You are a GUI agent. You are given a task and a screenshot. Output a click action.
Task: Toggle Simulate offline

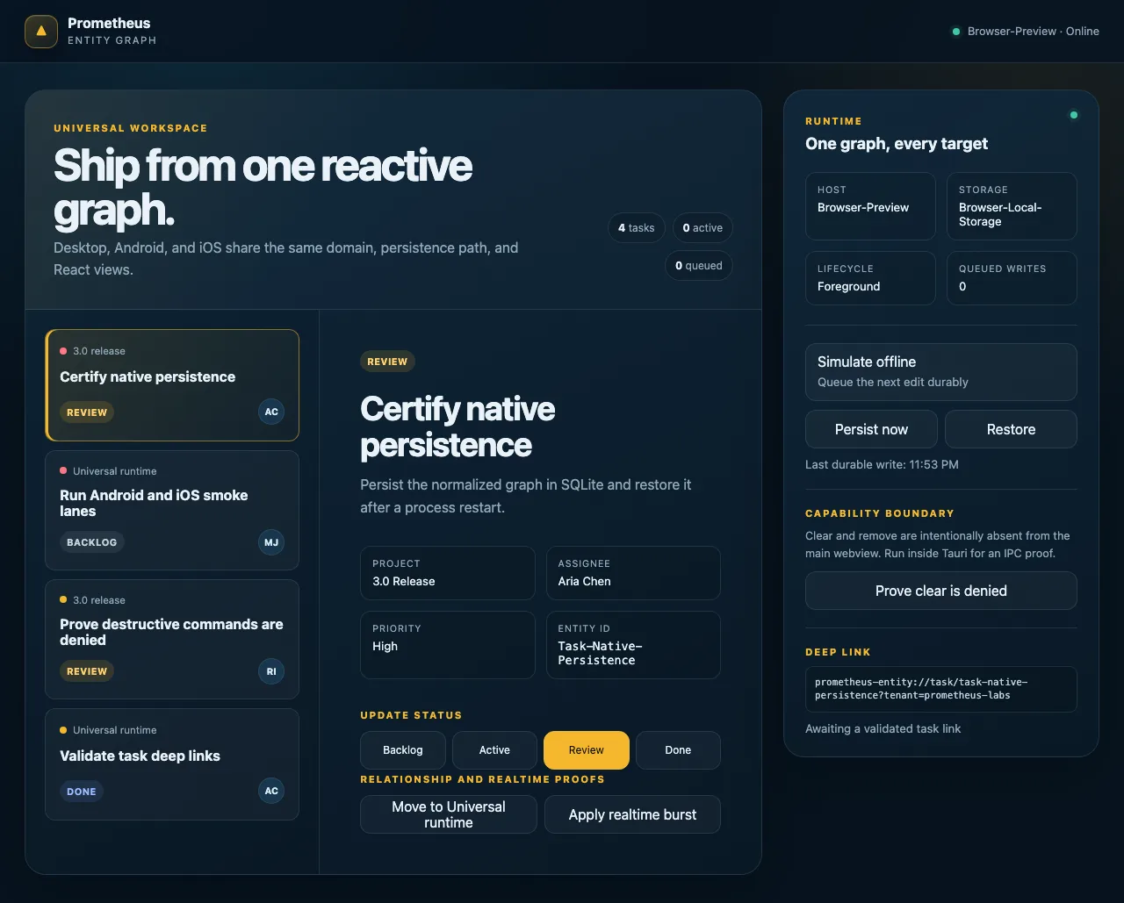[941, 371]
